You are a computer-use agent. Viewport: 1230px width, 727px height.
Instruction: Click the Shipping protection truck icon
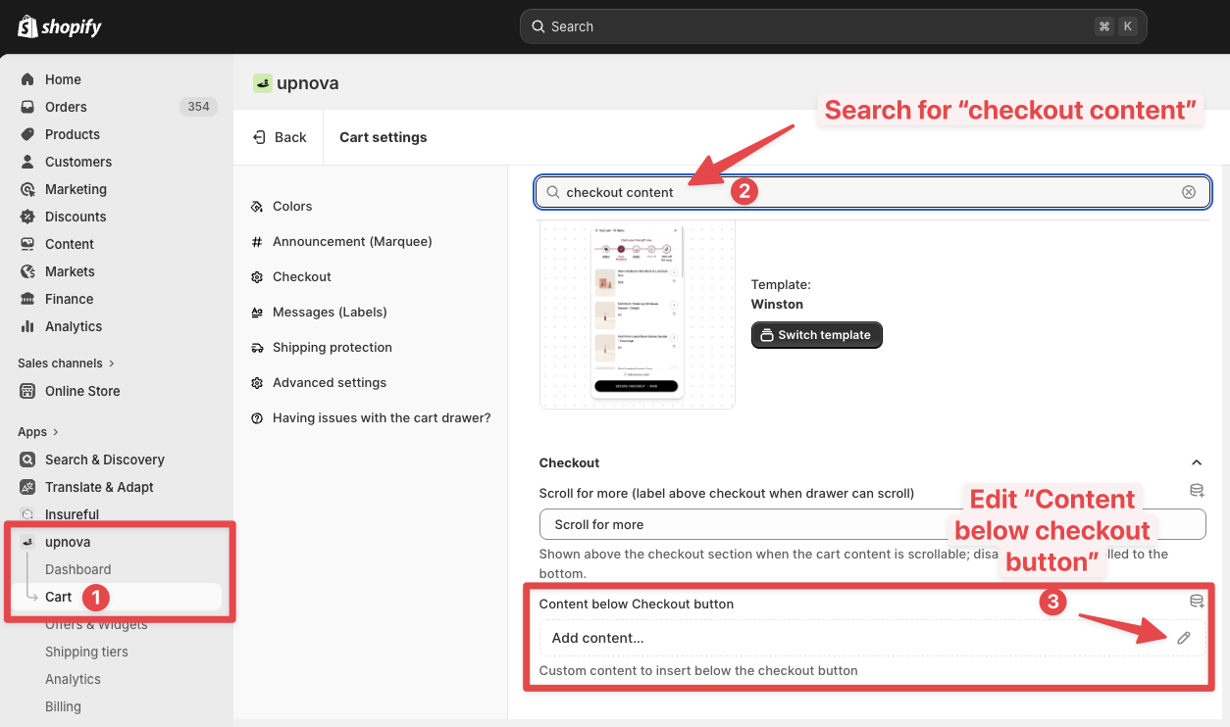tap(257, 348)
